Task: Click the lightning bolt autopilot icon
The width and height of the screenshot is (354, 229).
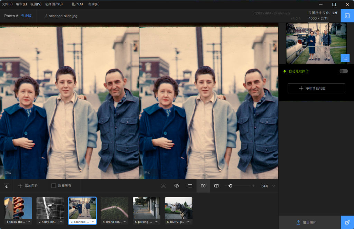Action: [285, 71]
